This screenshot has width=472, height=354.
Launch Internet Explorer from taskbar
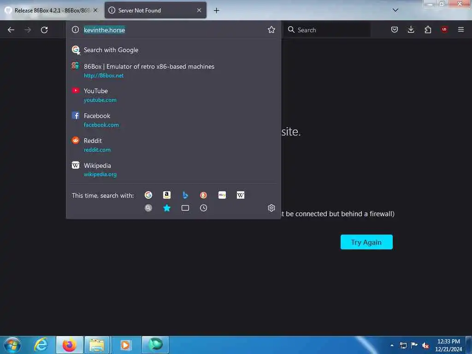[x=41, y=345]
